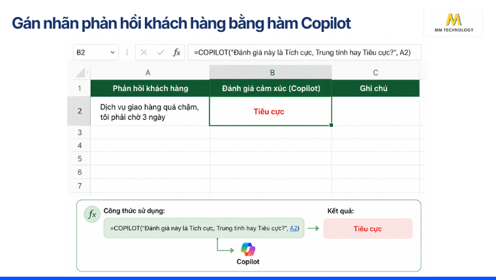Select row 6 header
This screenshot has width=496, height=280.
click(x=79, y=173)
